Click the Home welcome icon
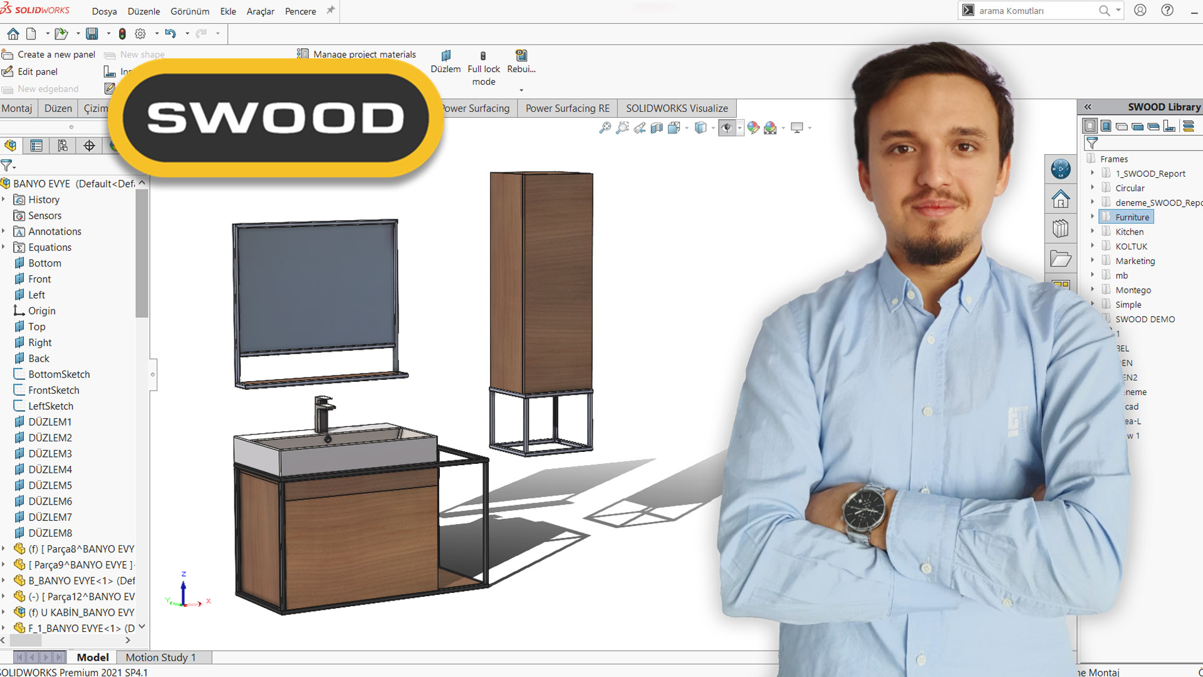 tap(13, 33)
